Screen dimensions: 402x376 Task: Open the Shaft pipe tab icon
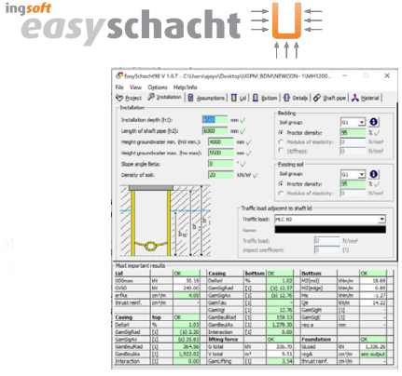317,98
